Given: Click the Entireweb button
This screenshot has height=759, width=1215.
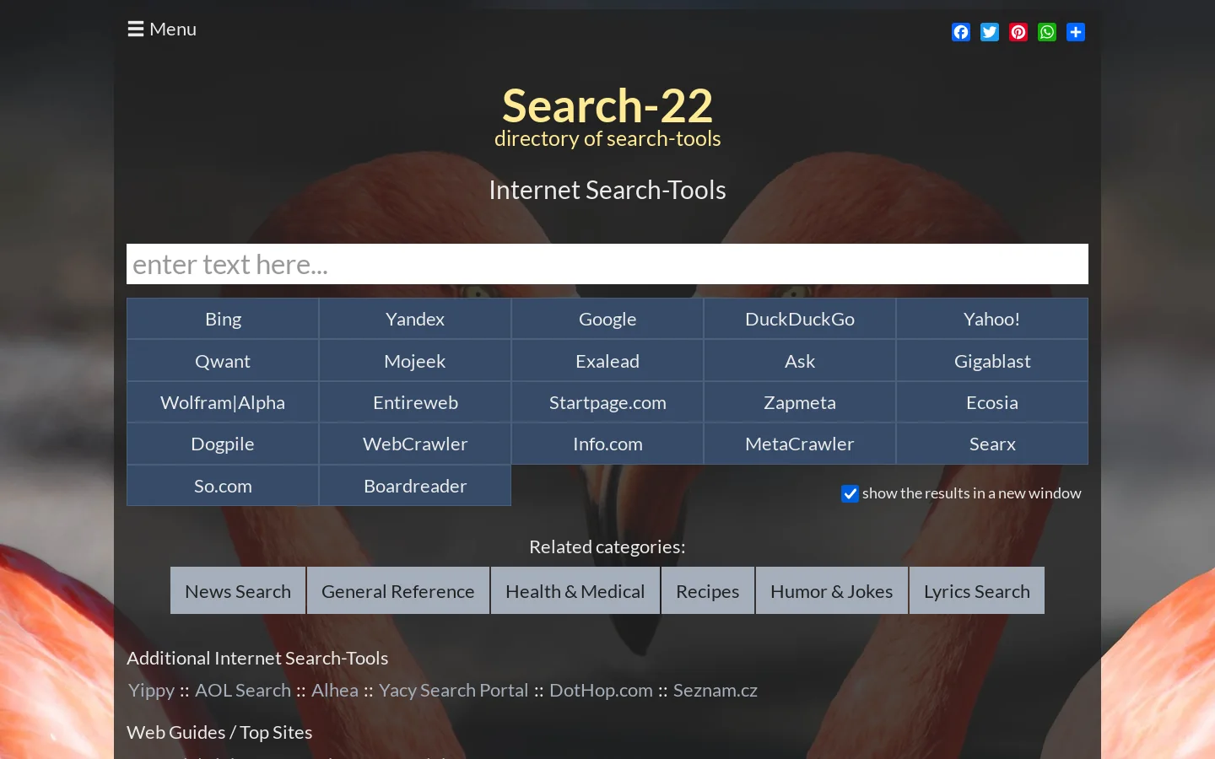Looking at the screenshot, I should click(415, 402).
